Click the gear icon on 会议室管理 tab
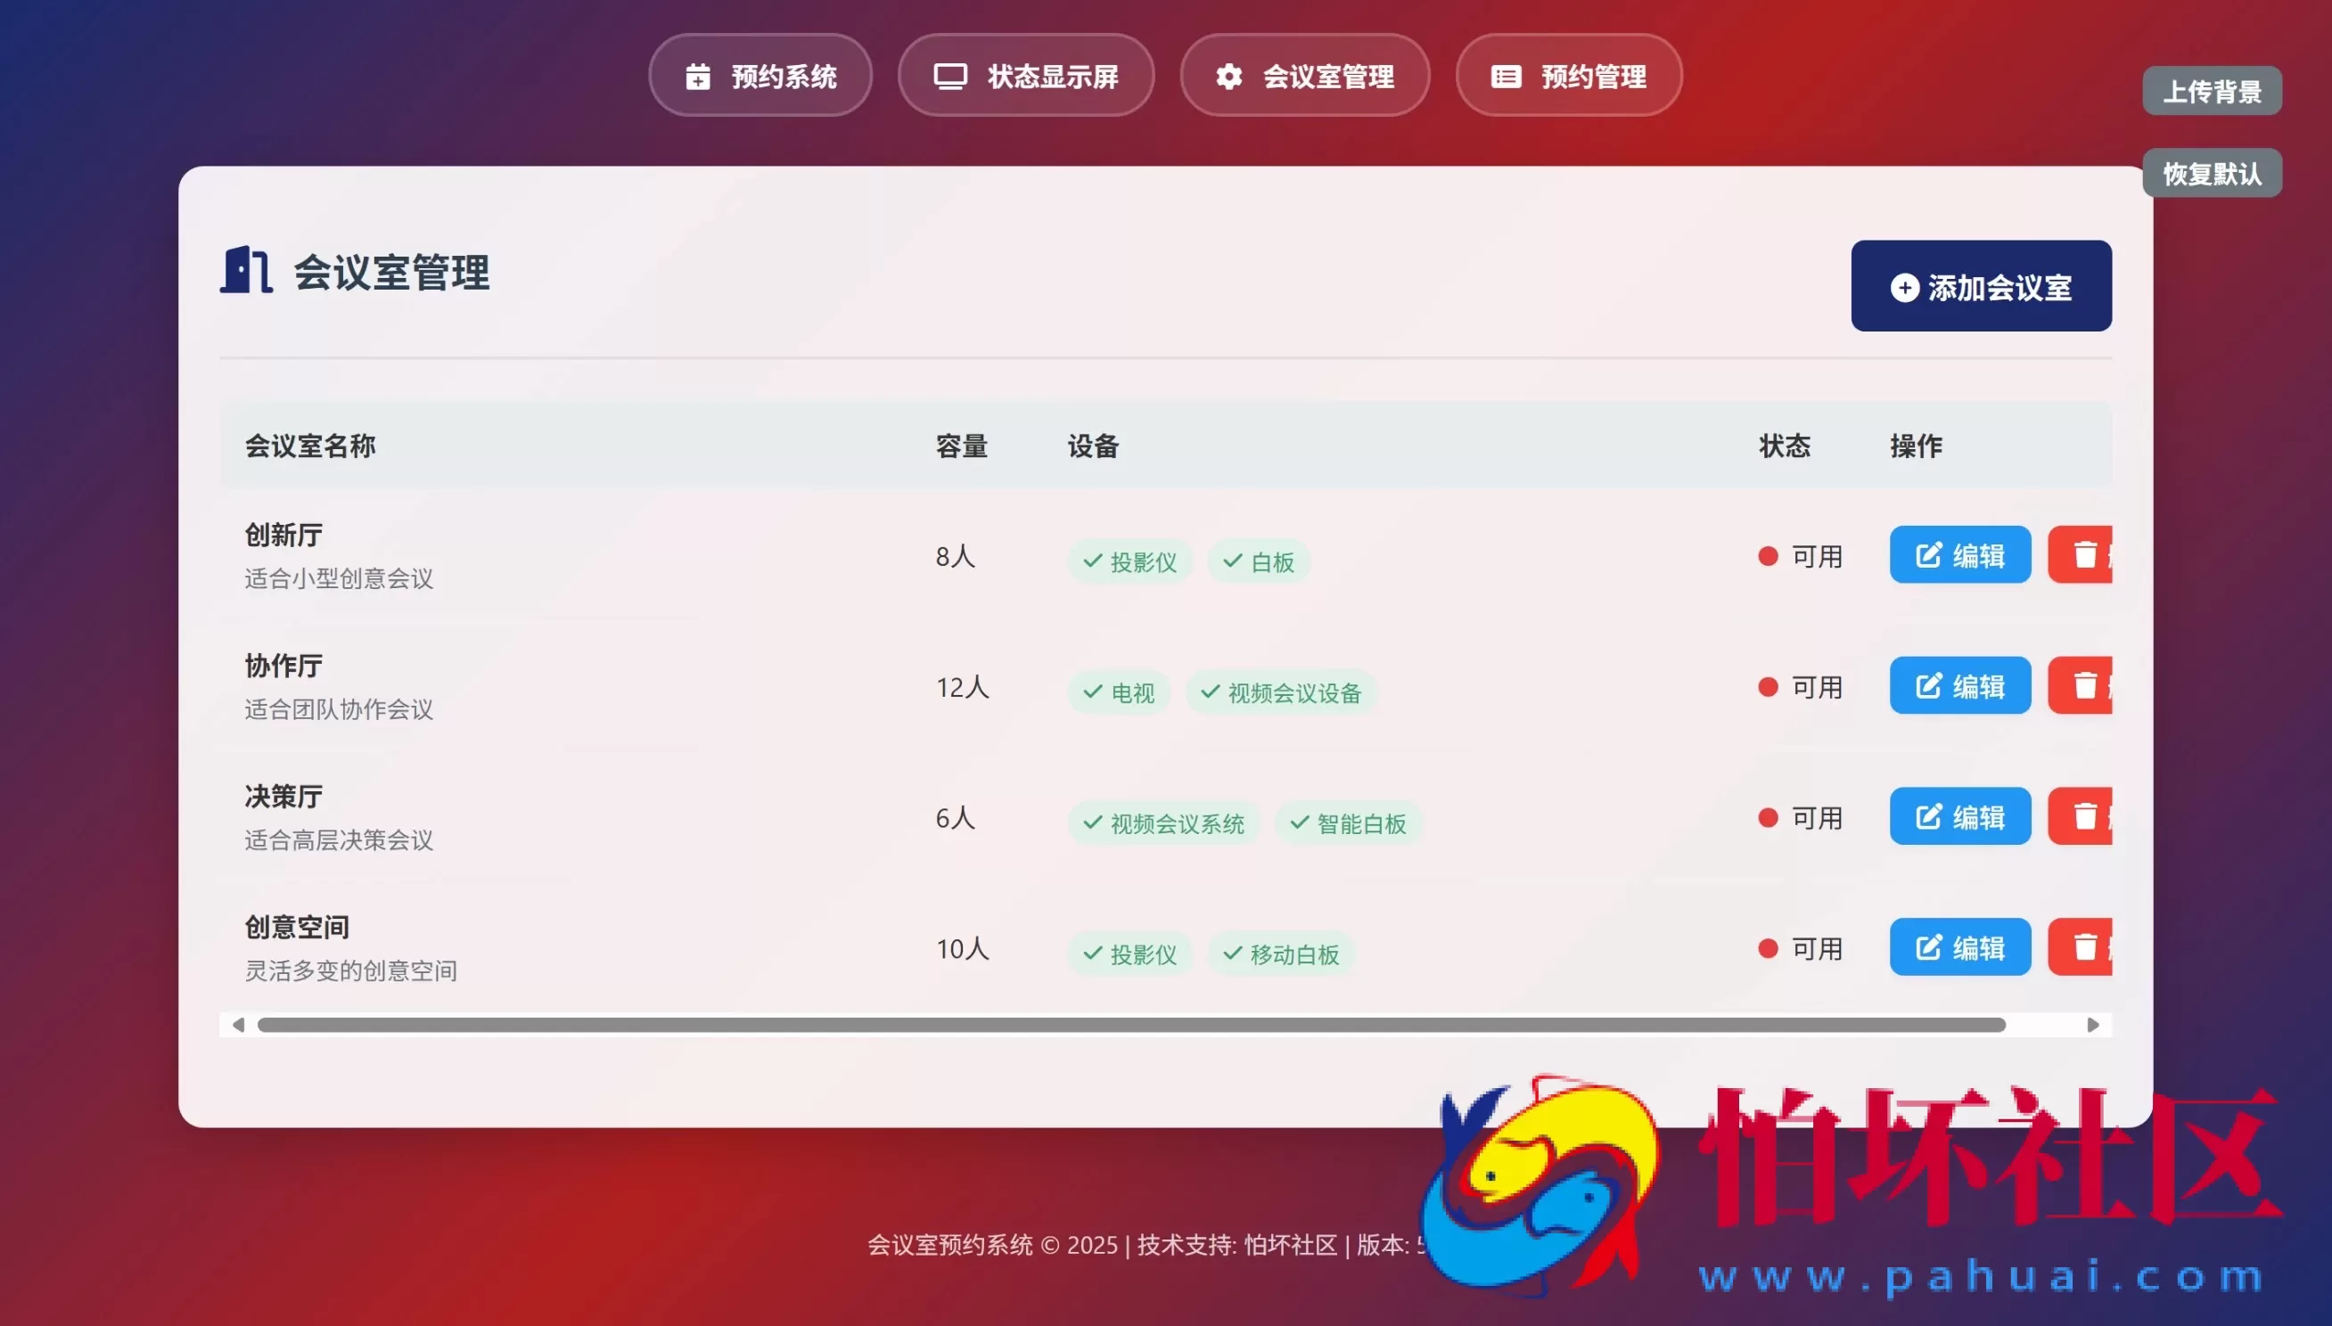 point(1229,77)
